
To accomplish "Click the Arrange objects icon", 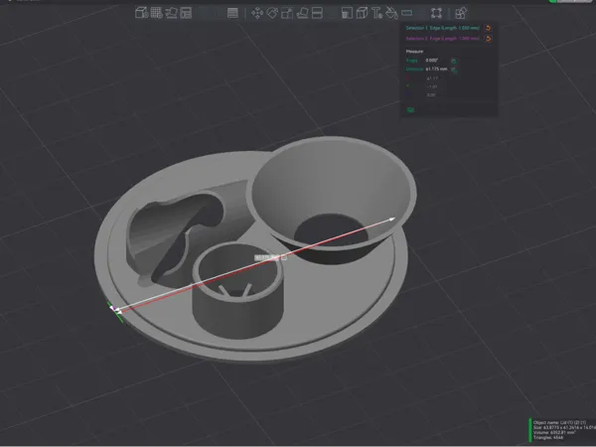I will coord(186,13).
